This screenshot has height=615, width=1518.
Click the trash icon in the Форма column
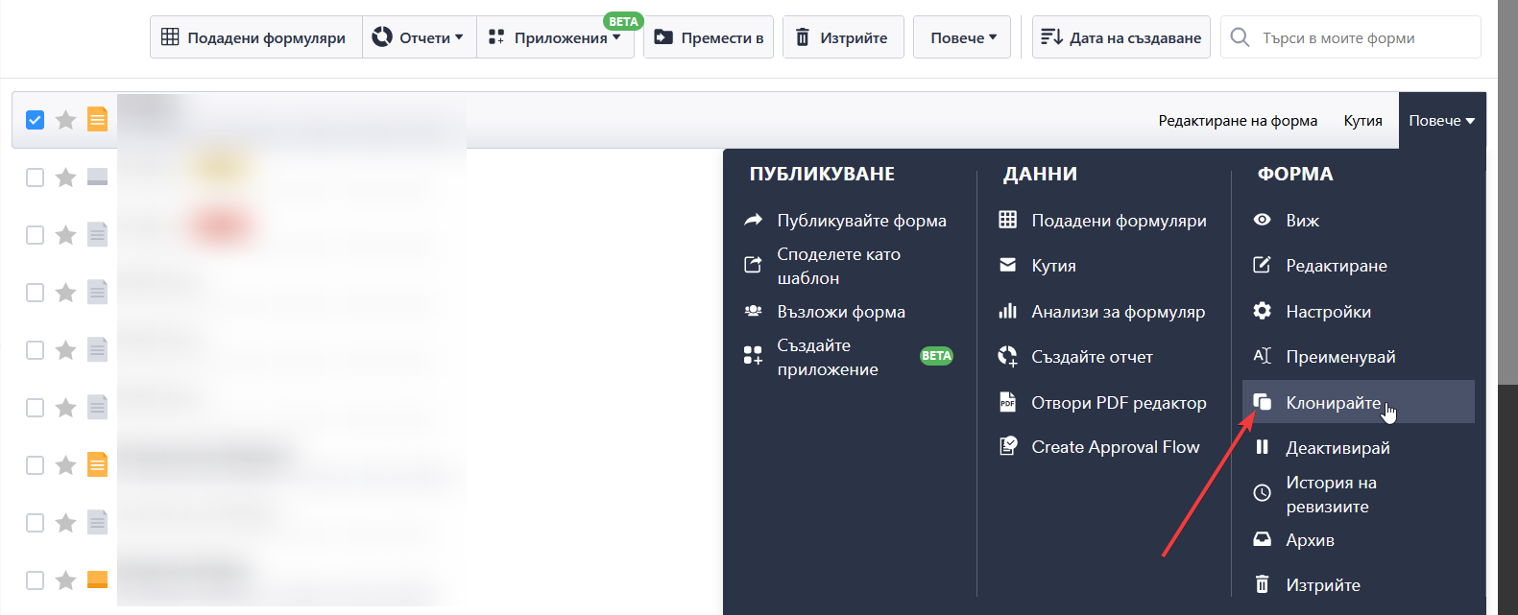1262,584
